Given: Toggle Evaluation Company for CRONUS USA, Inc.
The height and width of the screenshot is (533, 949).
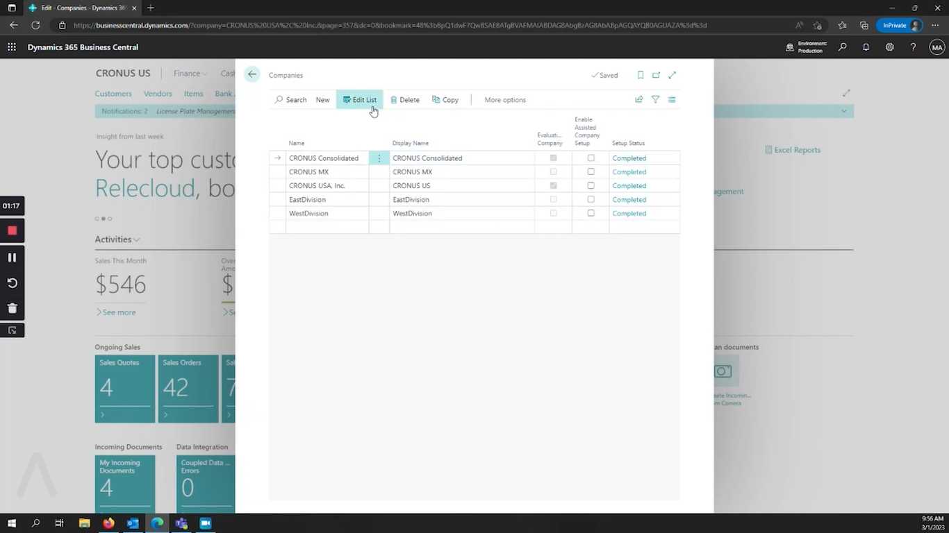Looking at the screenshot, I should (x=553, y=186).
